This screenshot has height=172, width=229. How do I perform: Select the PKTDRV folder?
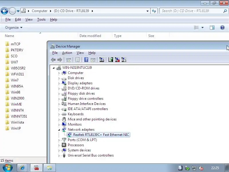point(14,50)
